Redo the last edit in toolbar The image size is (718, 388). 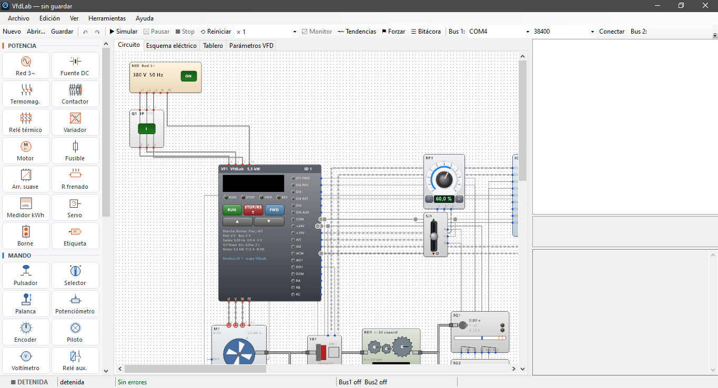point(97,32)
